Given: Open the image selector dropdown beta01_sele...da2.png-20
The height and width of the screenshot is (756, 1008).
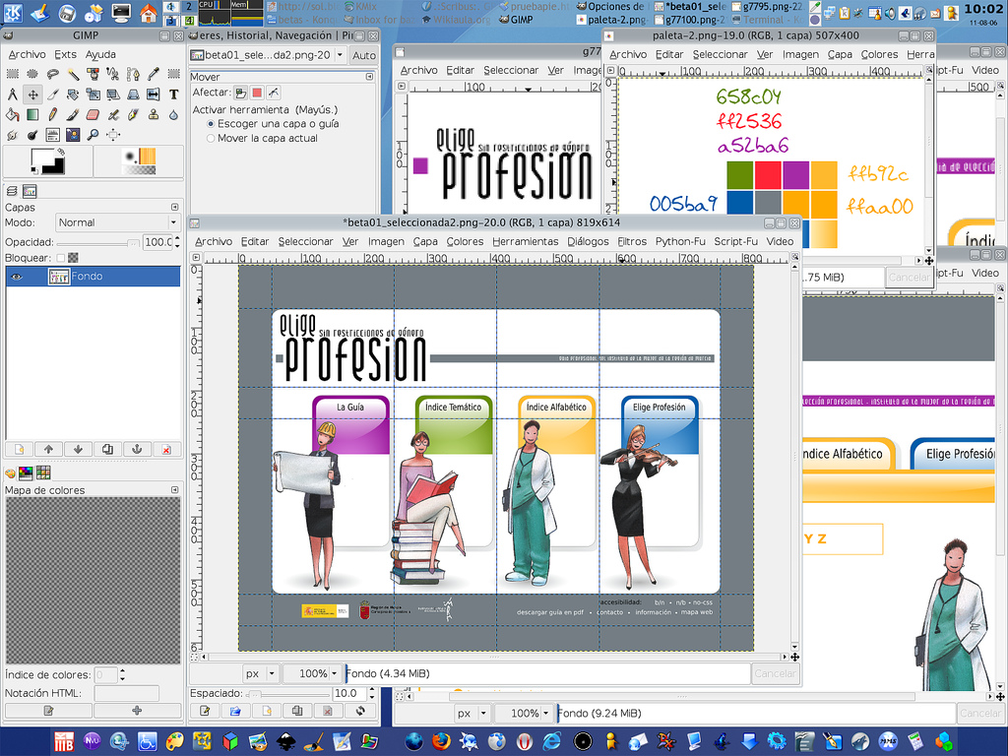Looking at the screenshot, I should (x=268, y=55).
